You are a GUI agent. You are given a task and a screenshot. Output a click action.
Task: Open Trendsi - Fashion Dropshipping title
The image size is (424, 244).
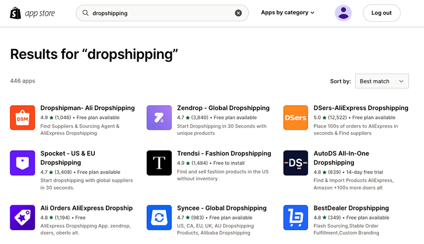click(x=224, y=153)
